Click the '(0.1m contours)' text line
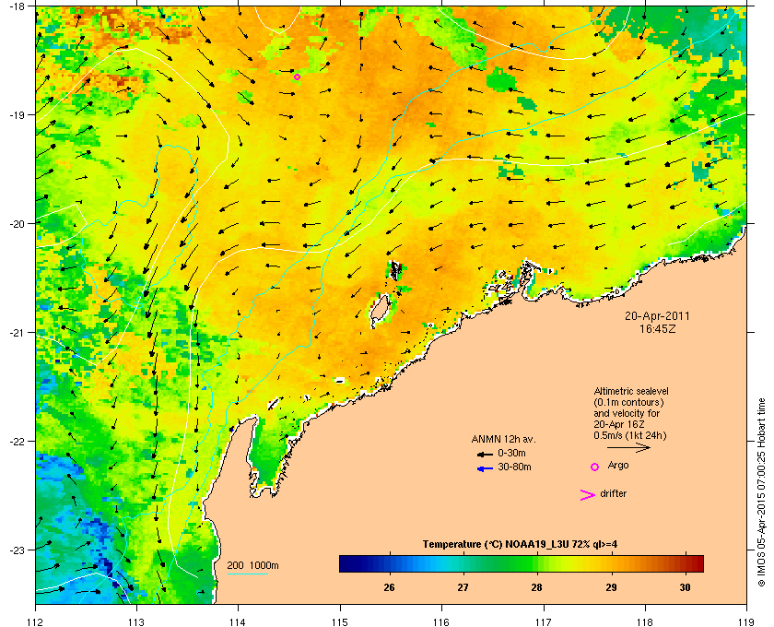The image size is (774, 627). point(628,402)
